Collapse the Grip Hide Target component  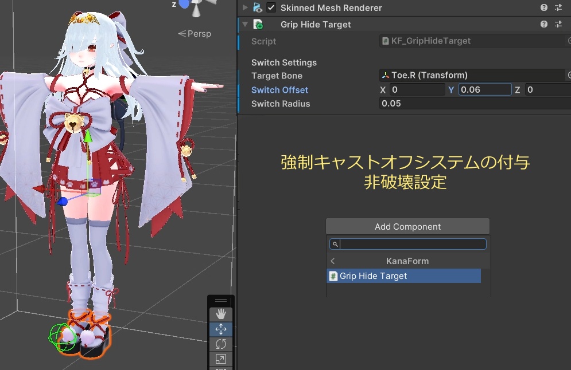coord(245,25)
